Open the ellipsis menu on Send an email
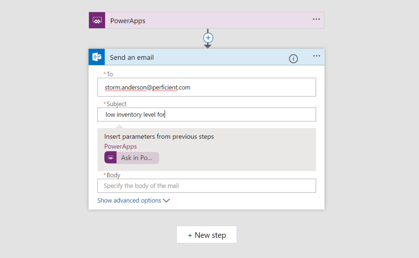The height and width of the screenshot is (258, 419). click(316, 56)
